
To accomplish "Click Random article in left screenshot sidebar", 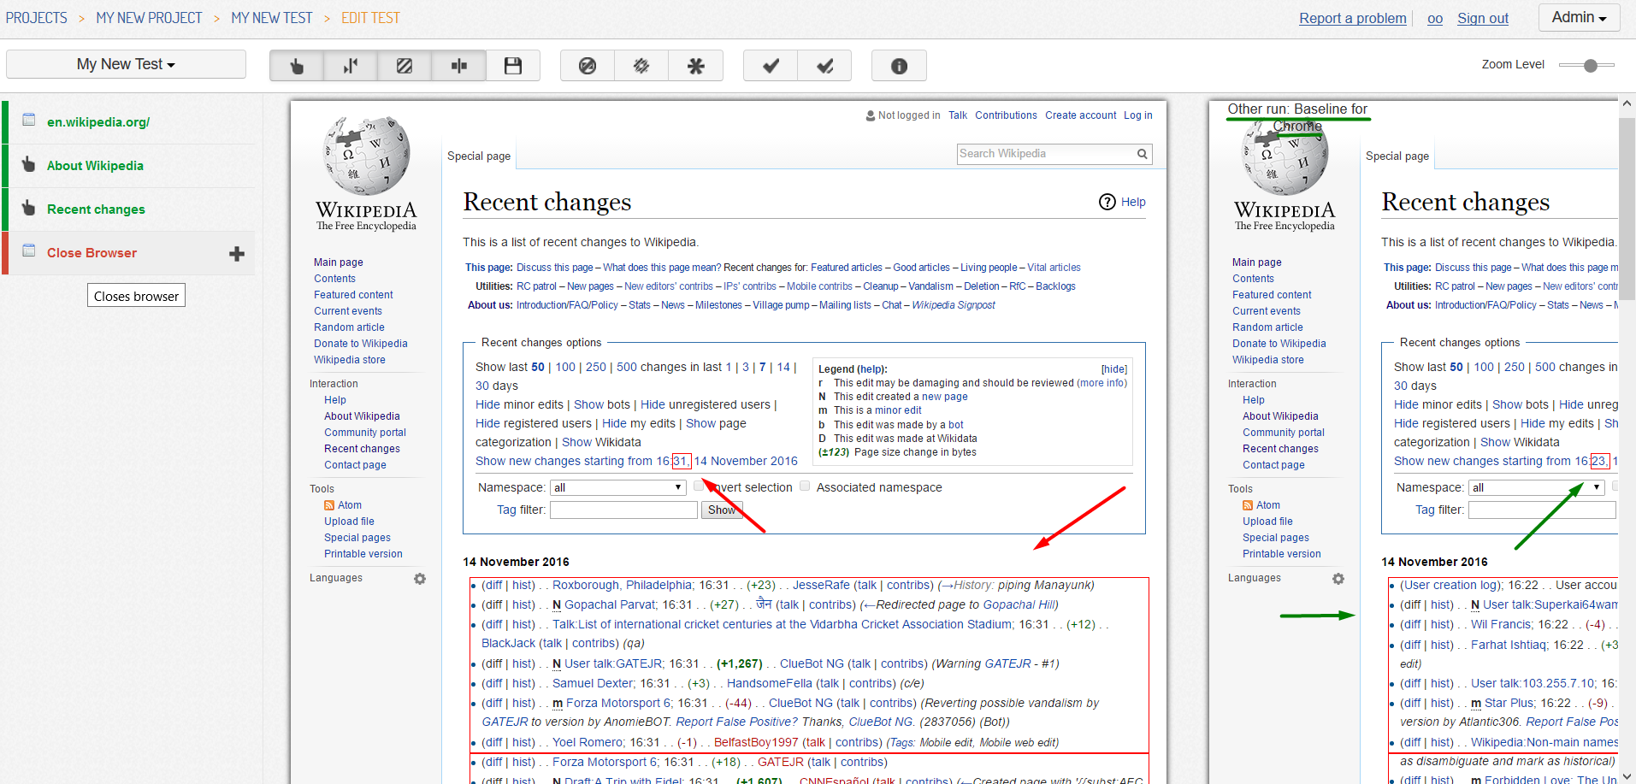I will tap(349, 327).
